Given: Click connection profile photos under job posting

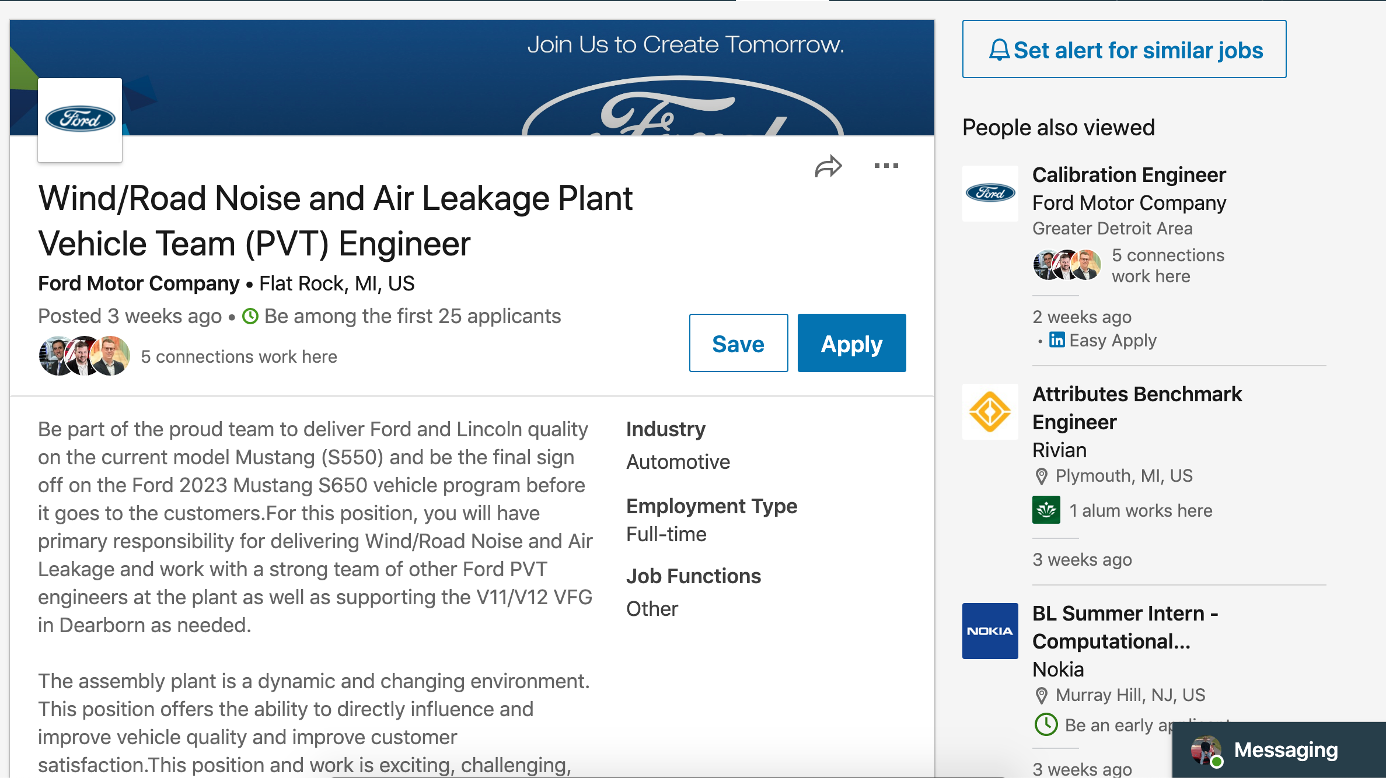Looking at the screenshot, I should 84,356.
